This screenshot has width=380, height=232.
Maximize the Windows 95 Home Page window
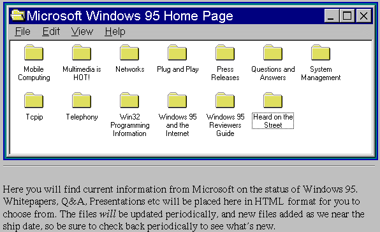click(347, 16)
